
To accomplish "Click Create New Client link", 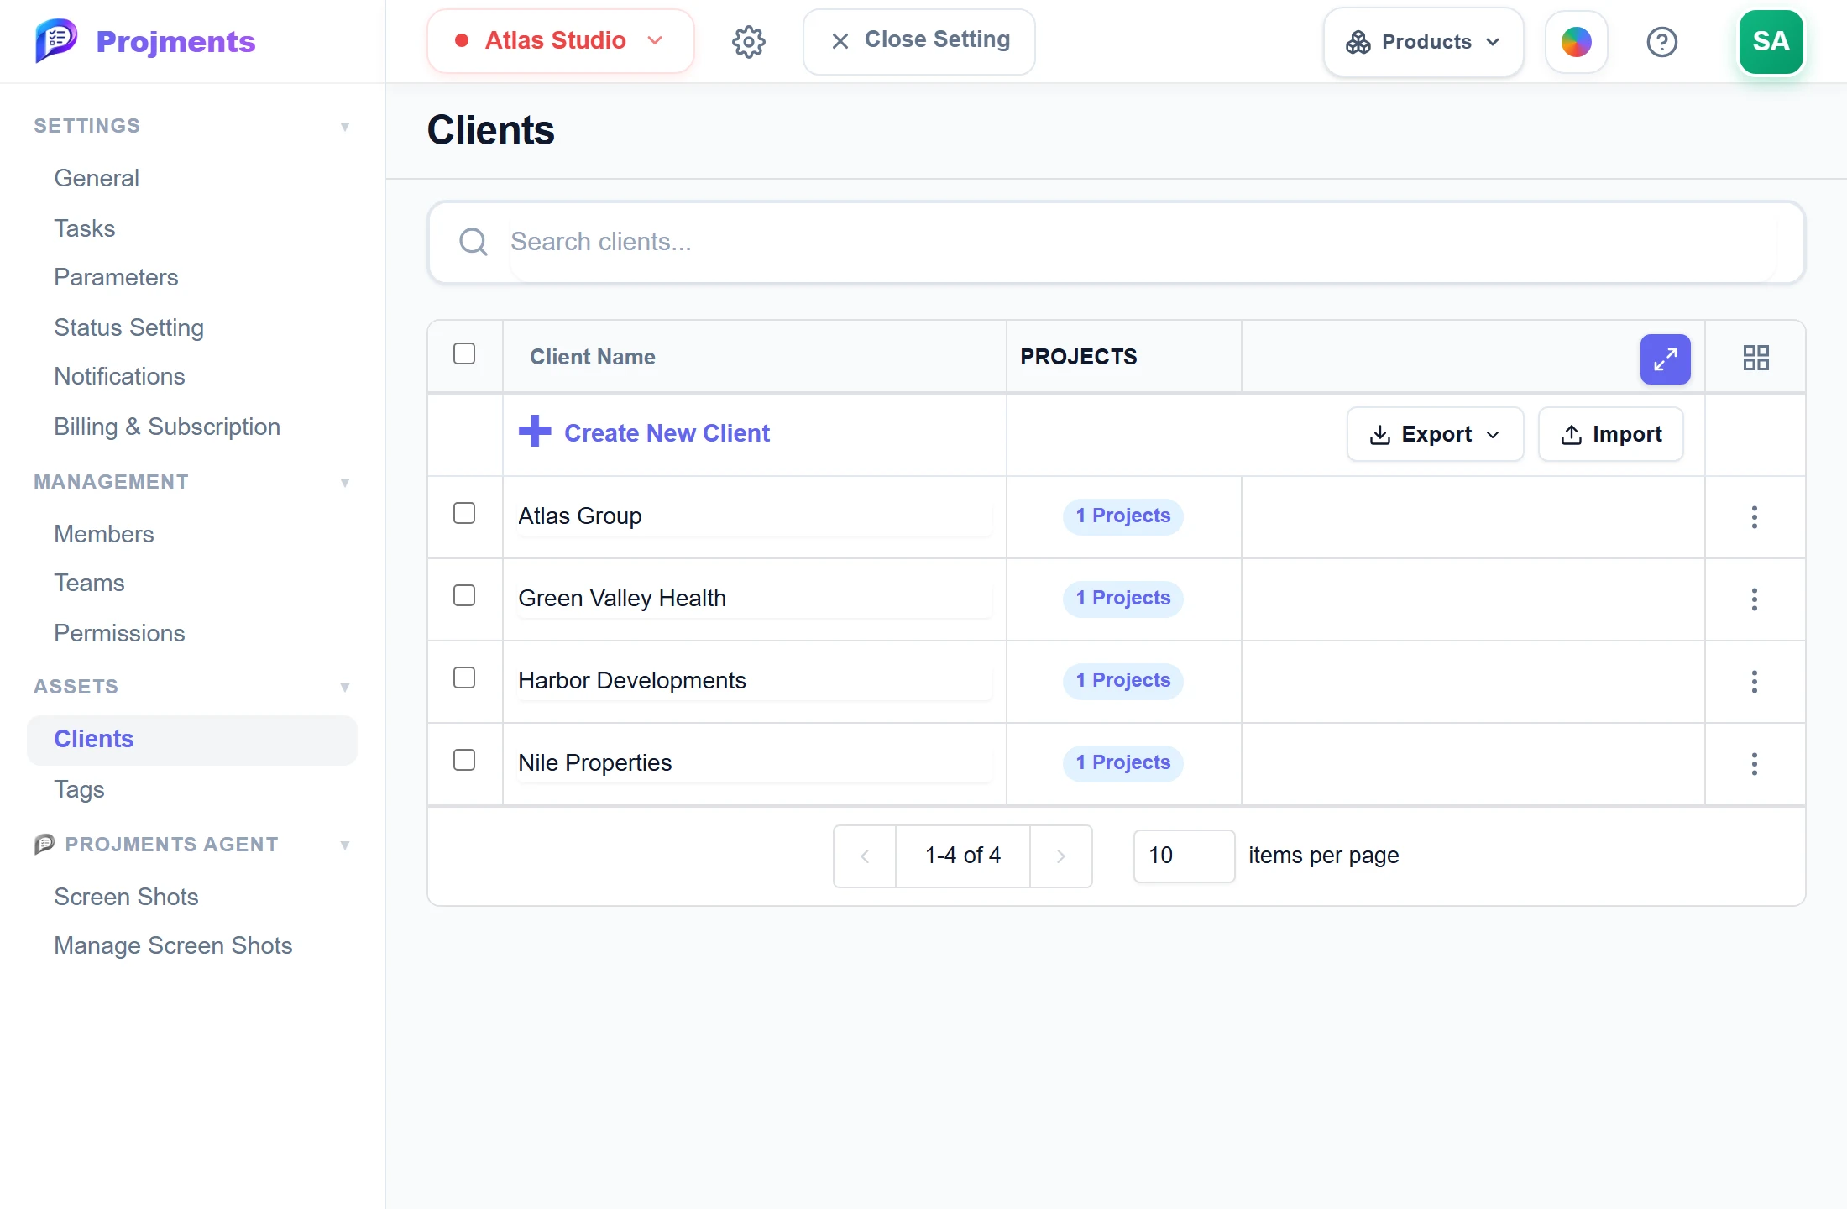I will [x=667, y=433].
